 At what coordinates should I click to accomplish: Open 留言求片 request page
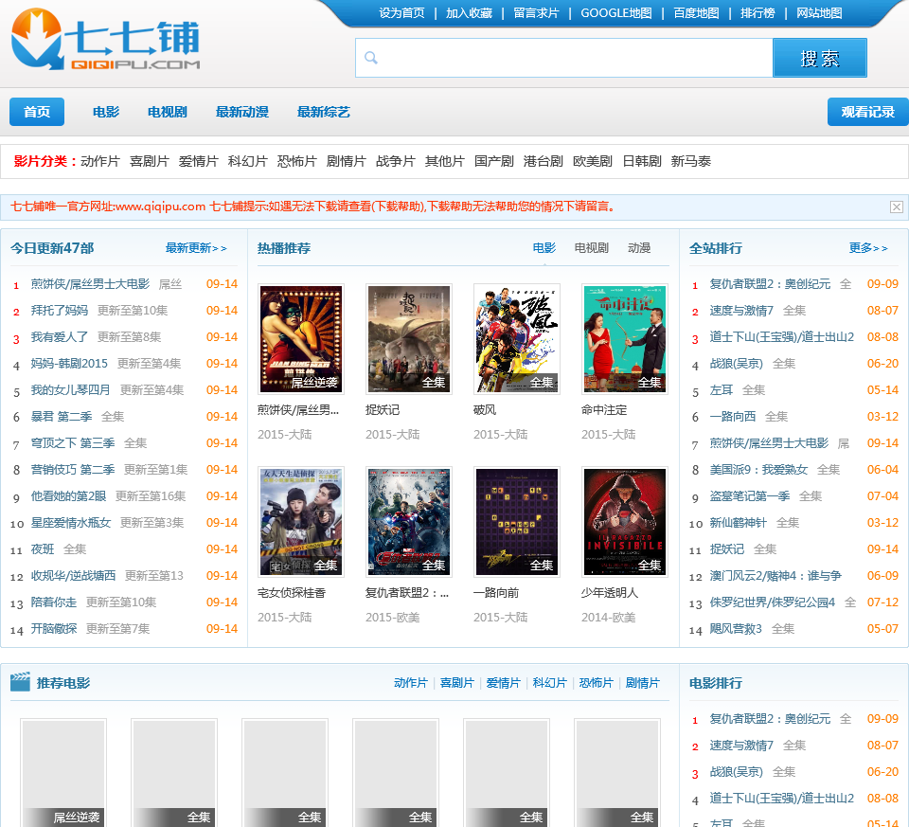coord(536,13)
